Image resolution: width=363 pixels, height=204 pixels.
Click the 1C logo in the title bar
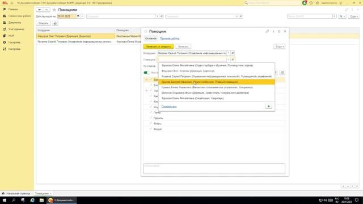pos(5,3)
